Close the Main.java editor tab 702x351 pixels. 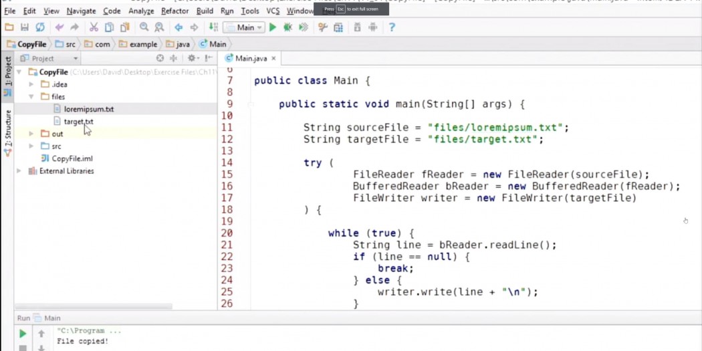[273, 58]
